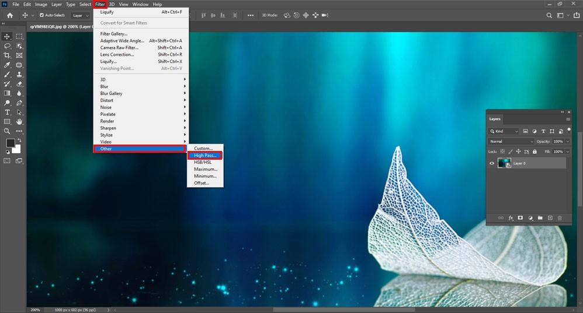The image size is (583, 313).
Task: Toggle lock transparent pixels
Action: (502, 152)
